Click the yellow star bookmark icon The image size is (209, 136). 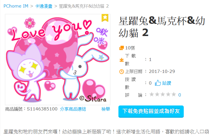pyautogui.click(x=105, y=18)
